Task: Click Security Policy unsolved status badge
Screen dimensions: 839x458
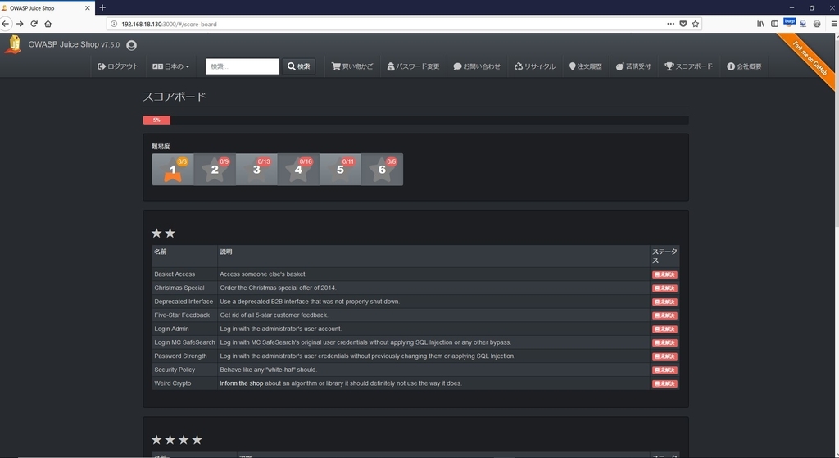Action: point(664,370)
